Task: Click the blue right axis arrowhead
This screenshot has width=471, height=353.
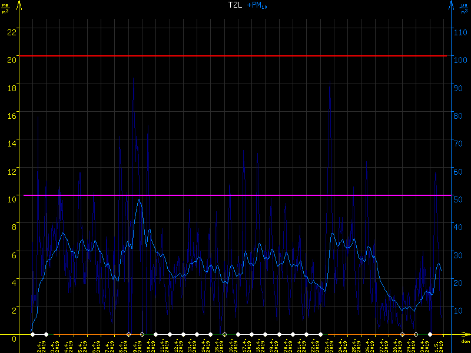Action: click(x=452, y=6)
